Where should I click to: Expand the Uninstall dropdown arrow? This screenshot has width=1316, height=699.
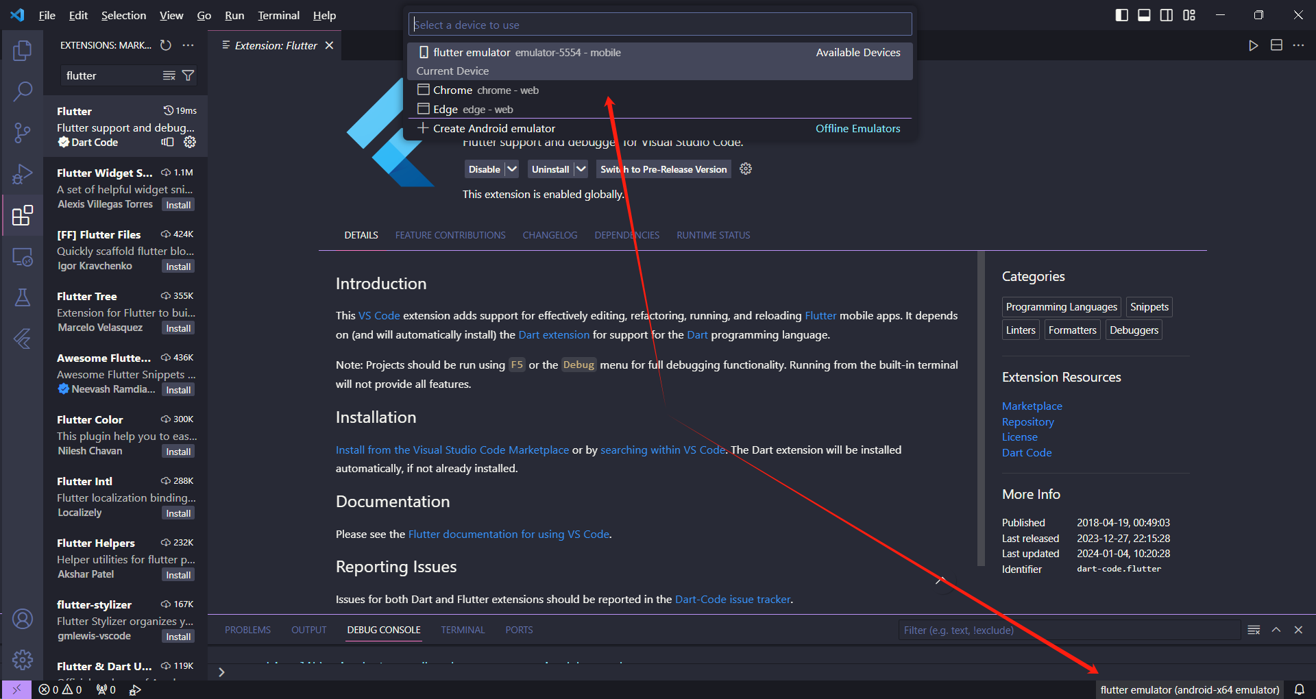tap(581, 169)
